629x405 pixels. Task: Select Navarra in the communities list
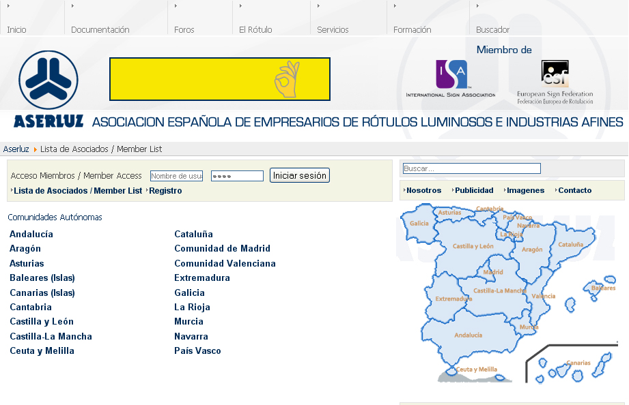(191, 336)
